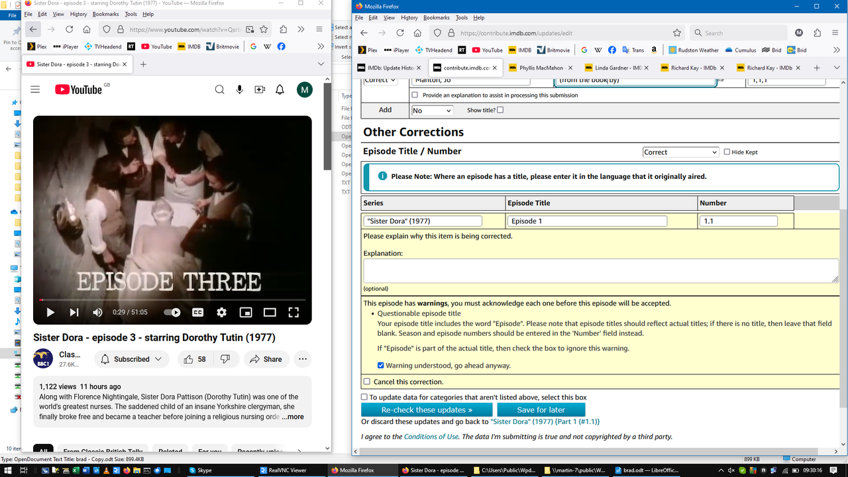
Task: Reload the YouTube page
Action: pos(69,29)
